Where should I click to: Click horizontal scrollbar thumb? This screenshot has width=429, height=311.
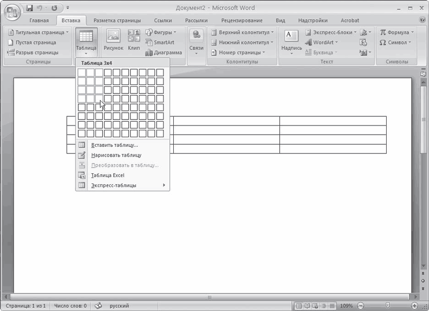pyautogui.click(x=209, y=297)
